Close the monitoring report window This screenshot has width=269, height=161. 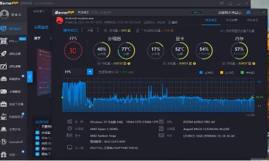tap(264, 12)
